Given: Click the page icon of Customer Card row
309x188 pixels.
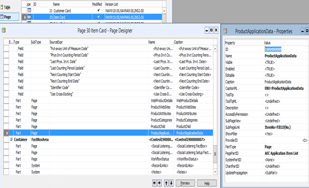Looking at the screenshot, I should pos(29,11).
